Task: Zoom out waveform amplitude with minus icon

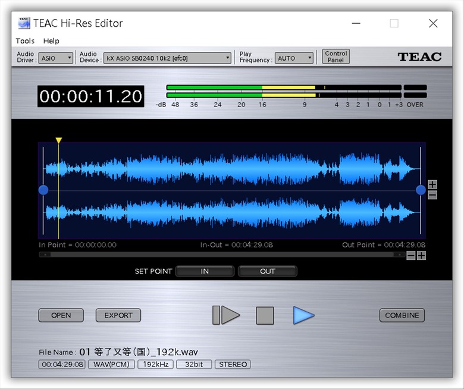Action: click(x=432, y=195)
